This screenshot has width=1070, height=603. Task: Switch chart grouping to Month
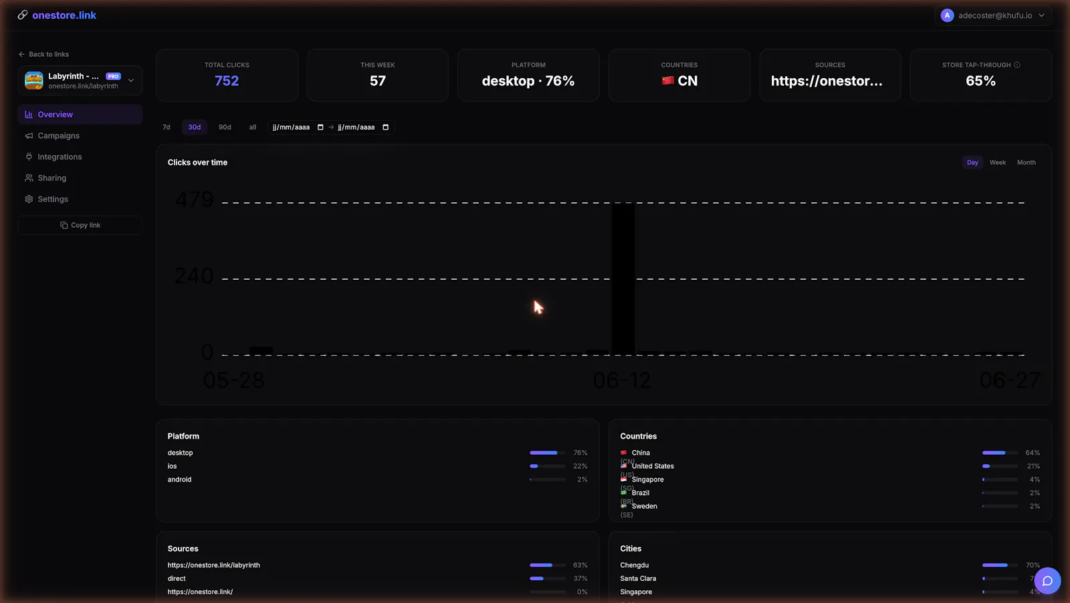[x=1027, y=162]
